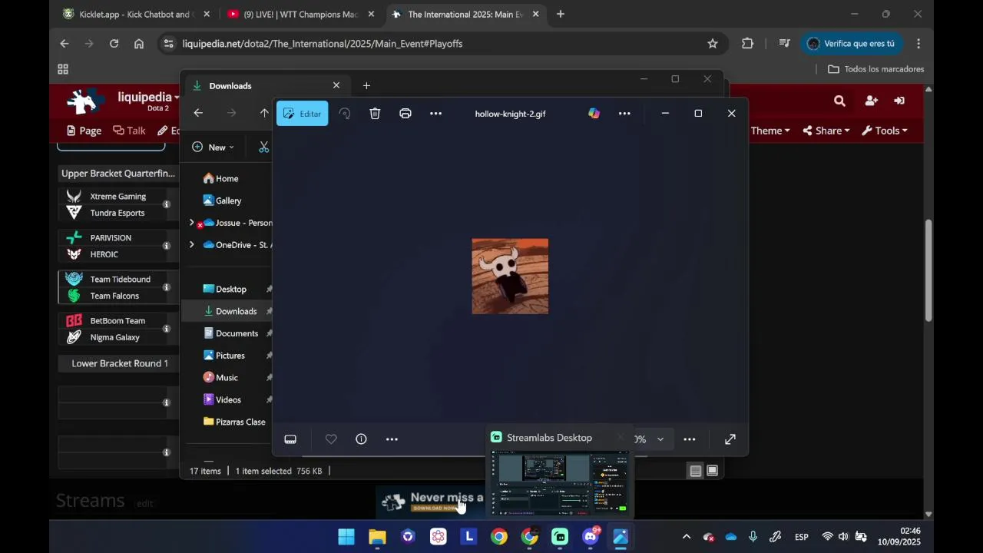Click the Team Falcons bracket entry
Image resolution: width=983 pixels, height=553 pixels.
(114, 296)
